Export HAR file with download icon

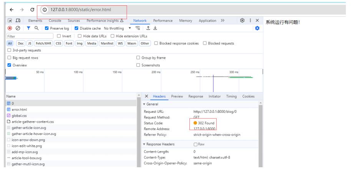(x=155, y=28)
